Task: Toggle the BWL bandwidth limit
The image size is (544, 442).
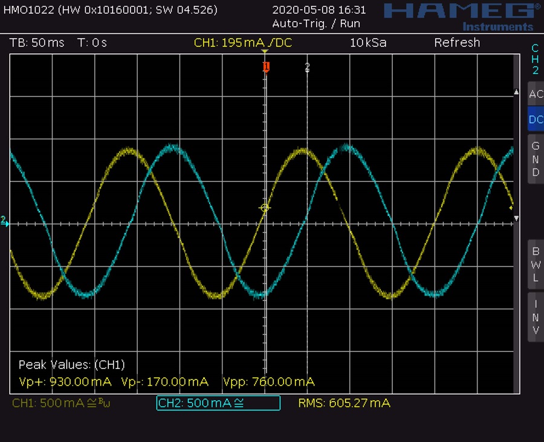Action: pyautogui.click(x=536, y=264)
